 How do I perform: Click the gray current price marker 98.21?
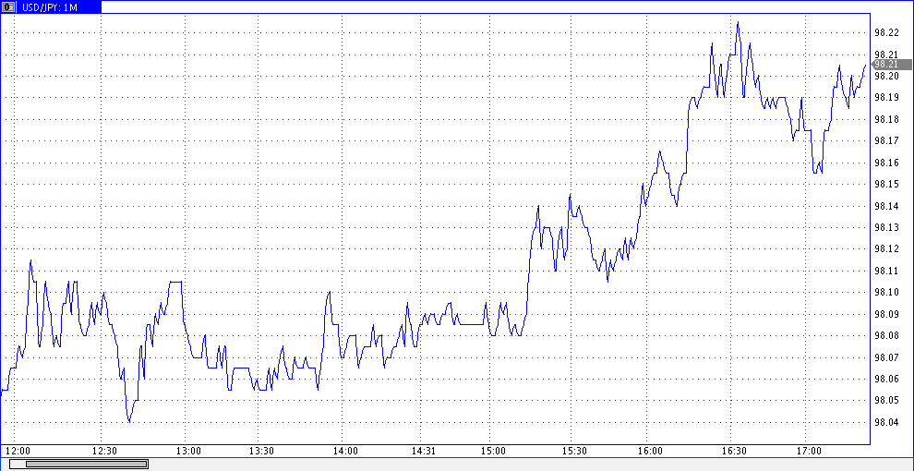click(x=891, y=64)
